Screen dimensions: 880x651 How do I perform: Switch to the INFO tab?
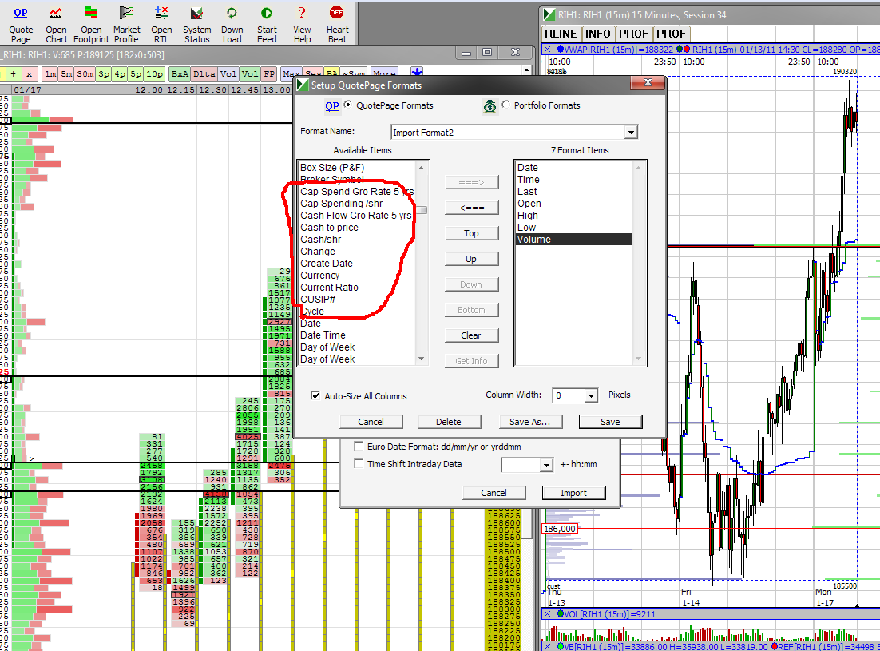coord(597,34)
